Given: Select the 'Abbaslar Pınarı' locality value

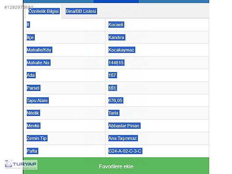Looking at the screenshot, I should click(x=124, y=126).
